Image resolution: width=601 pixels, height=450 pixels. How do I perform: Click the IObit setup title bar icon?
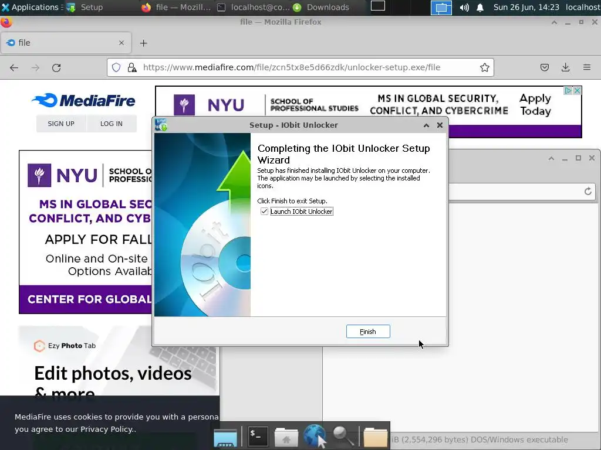(x=161, y=125)
